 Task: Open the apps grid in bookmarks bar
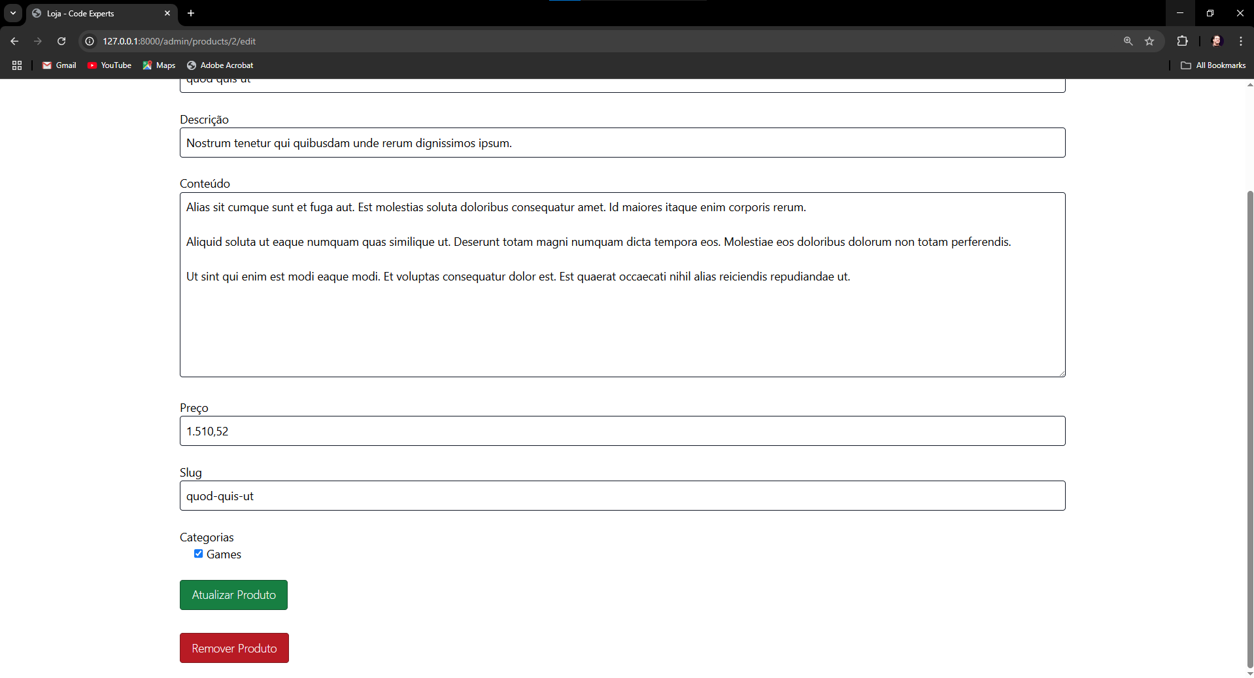(x=17, y=65)
